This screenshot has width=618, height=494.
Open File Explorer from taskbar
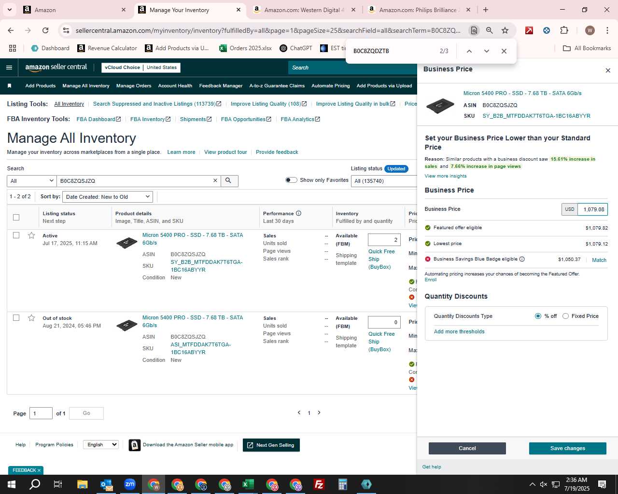pos(83,484)
